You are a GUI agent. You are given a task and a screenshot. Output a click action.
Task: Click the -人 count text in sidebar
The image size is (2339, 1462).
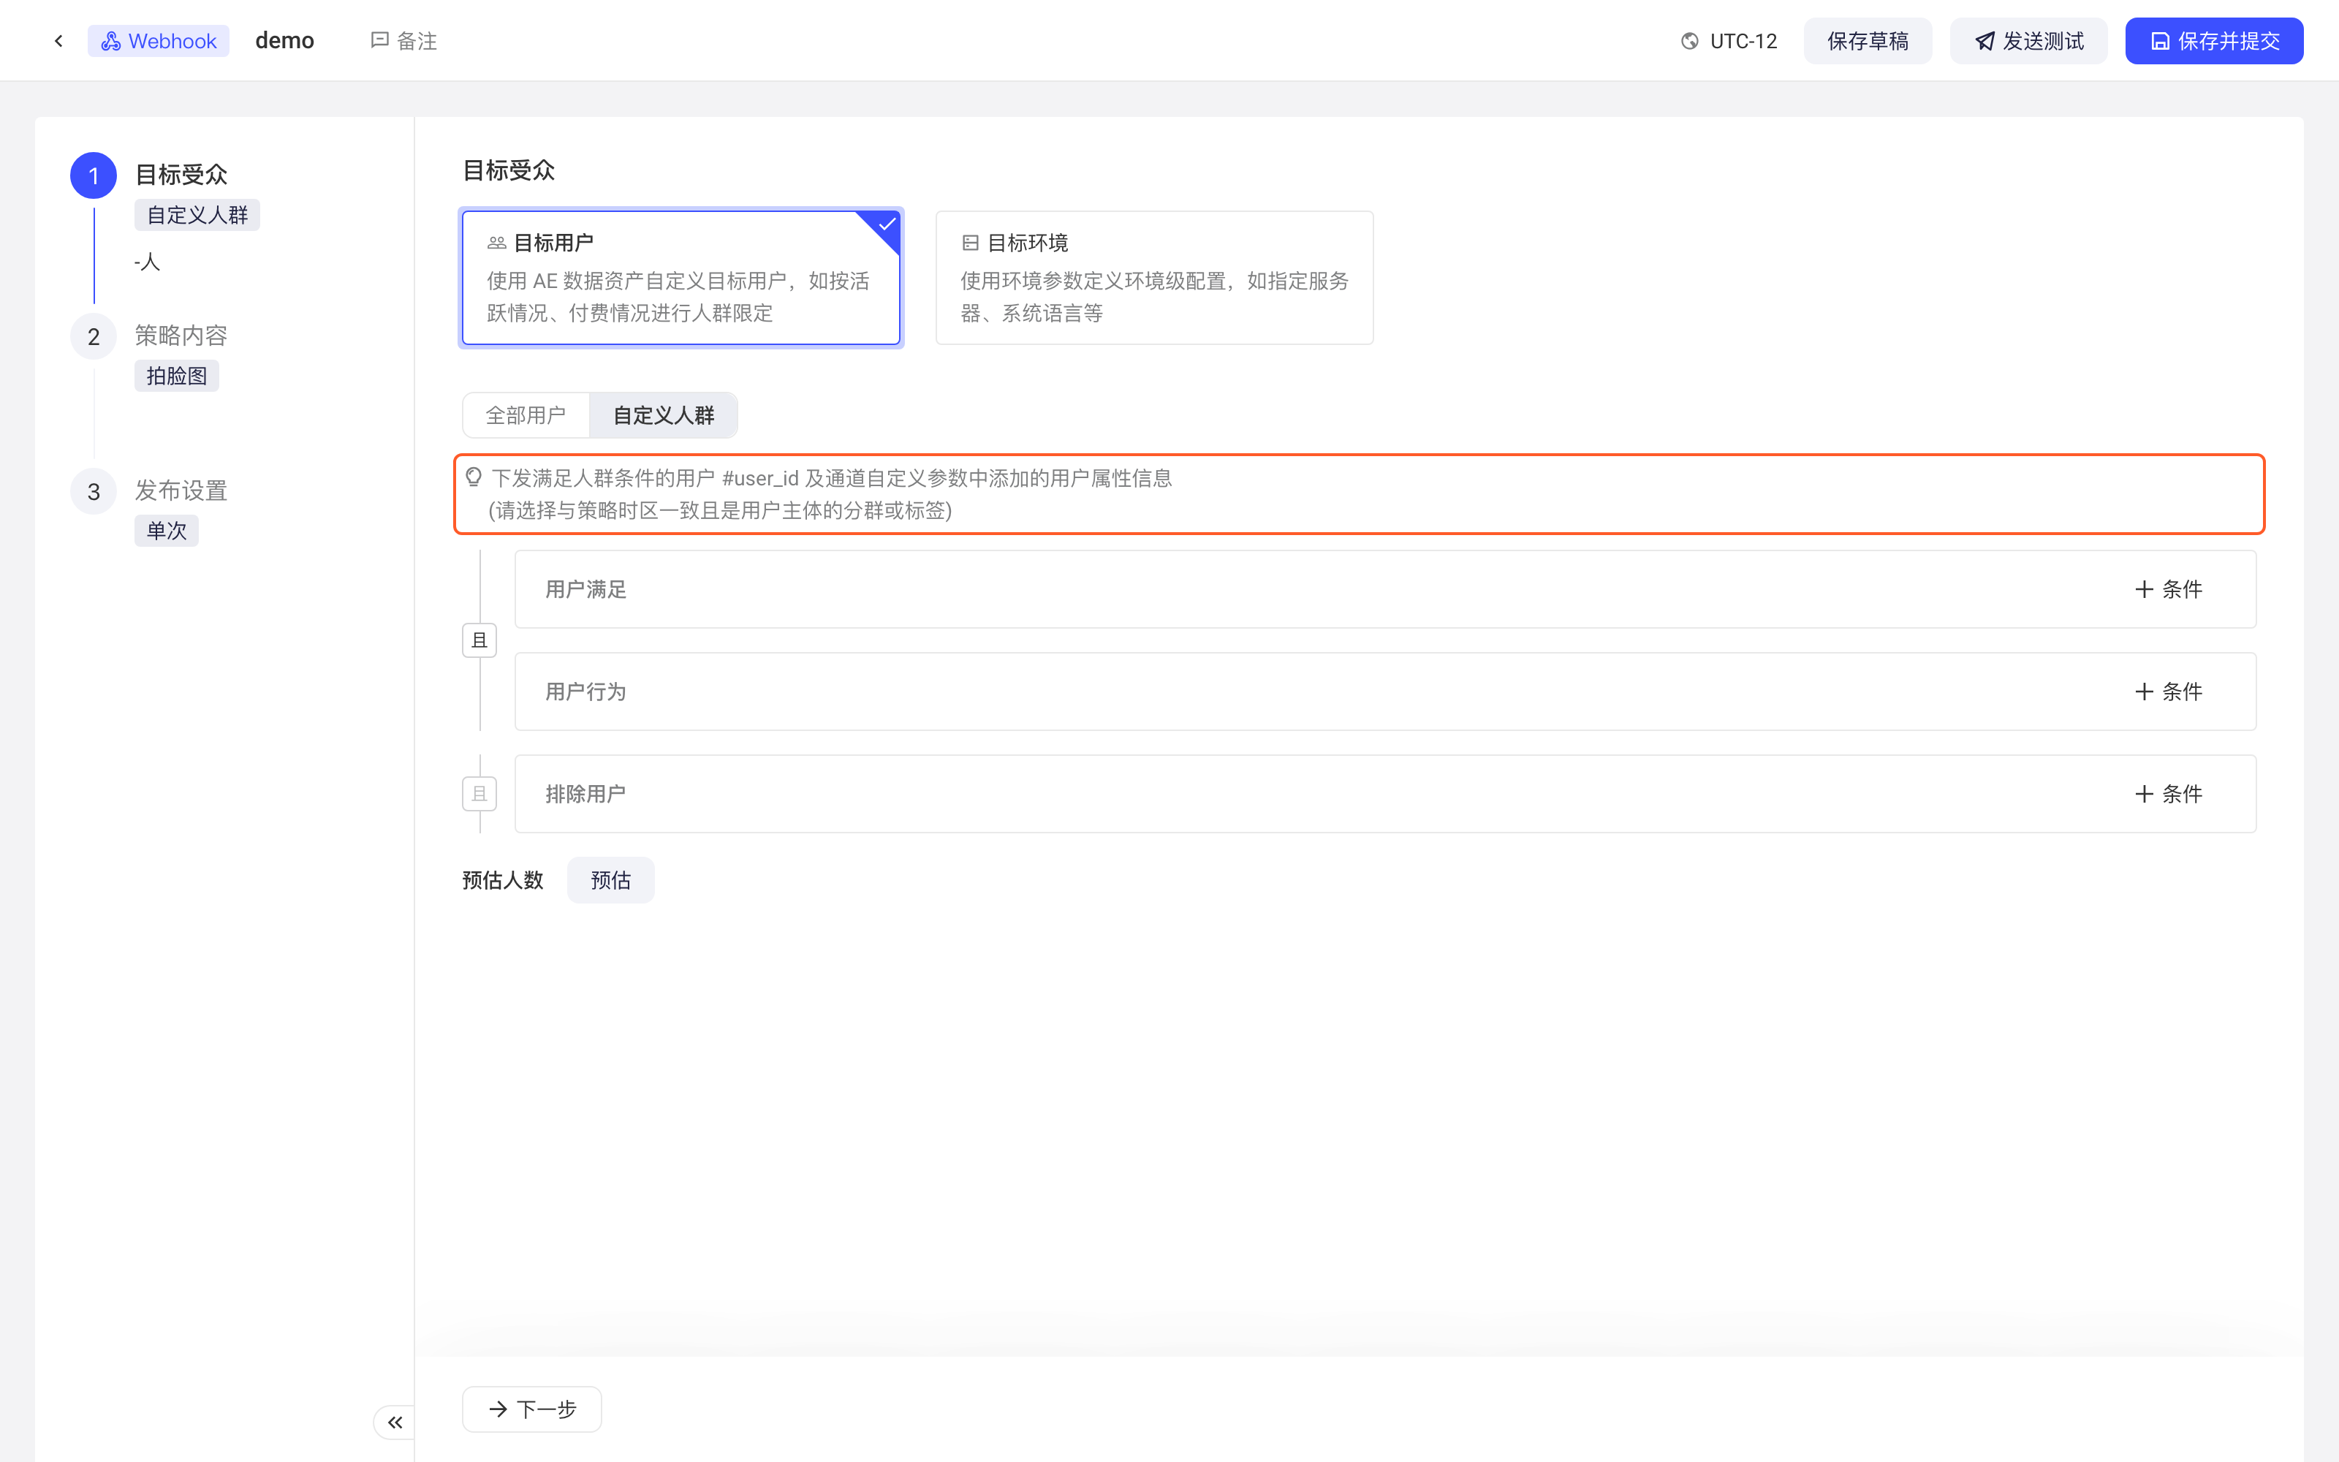[147, 261]
